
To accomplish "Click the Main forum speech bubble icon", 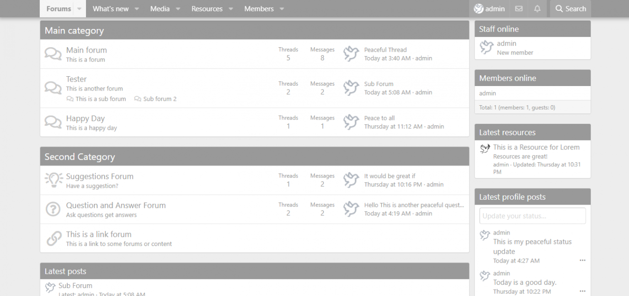I will [x=53, y=54].
